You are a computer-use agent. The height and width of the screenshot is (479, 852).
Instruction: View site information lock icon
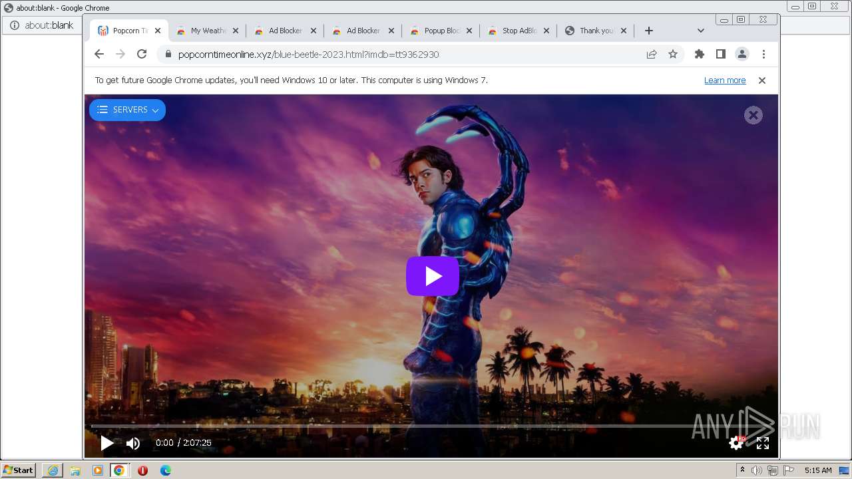point(168,55)
